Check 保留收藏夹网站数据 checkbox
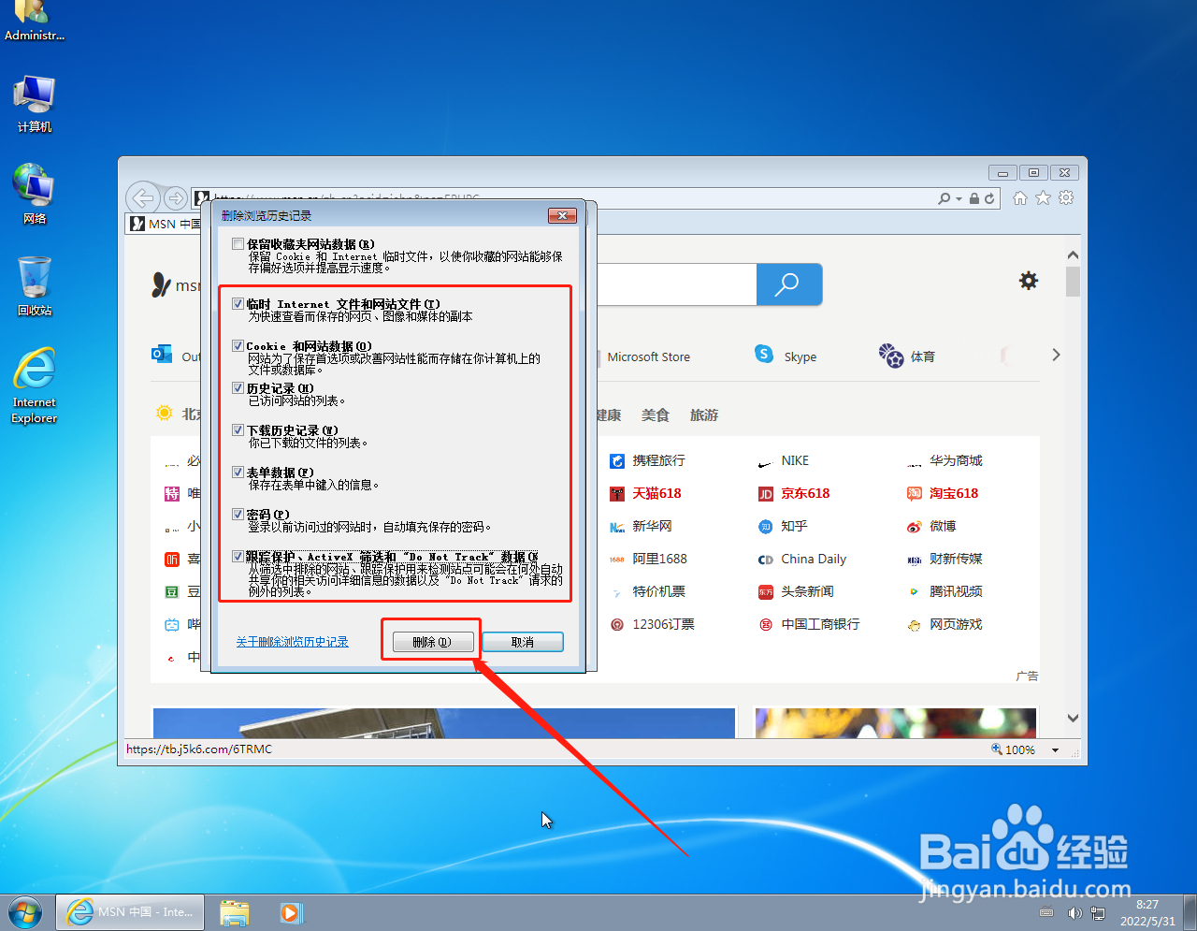This screenshot has width=1197, height=931. 238,243
